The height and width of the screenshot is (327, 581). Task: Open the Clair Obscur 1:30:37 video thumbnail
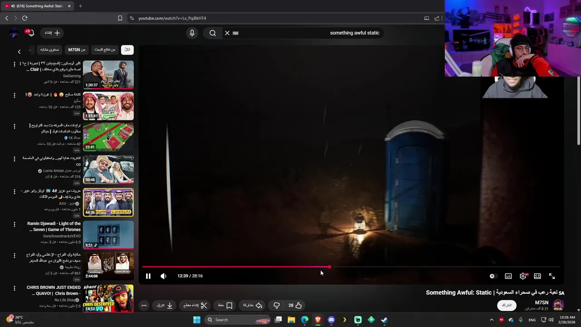[x=108, y=74]
